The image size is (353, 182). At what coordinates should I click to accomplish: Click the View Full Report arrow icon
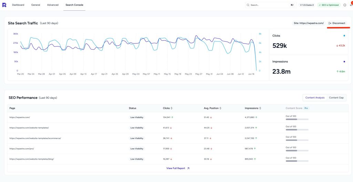(x=188, y=168)
